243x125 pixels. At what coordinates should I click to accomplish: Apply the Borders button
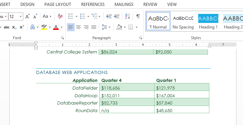[x=131, y=27]
